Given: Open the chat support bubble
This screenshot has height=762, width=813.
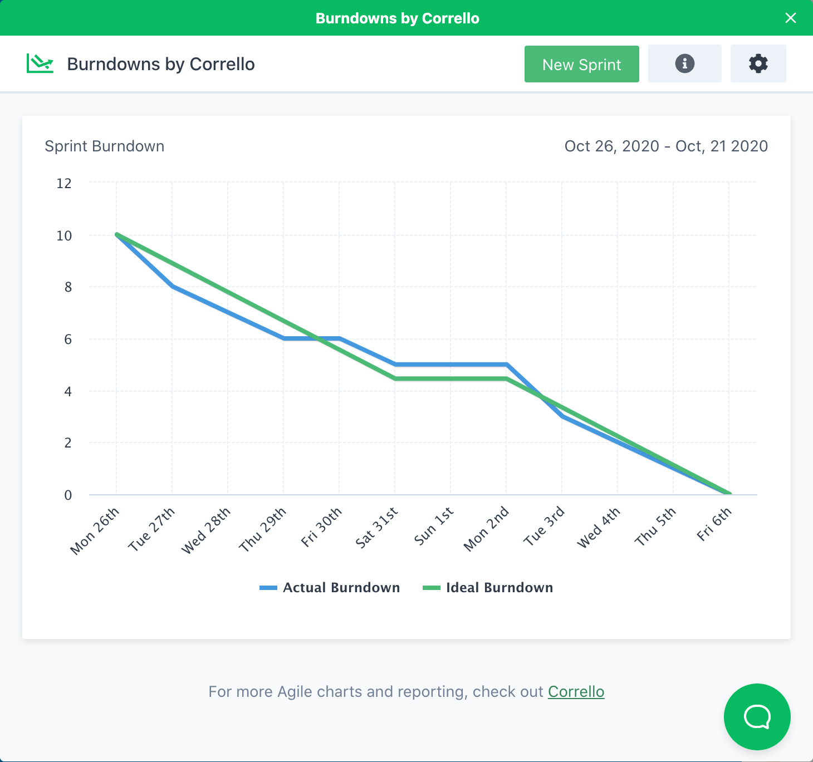Looking at the screenshot, I should [x=757, y=717].
